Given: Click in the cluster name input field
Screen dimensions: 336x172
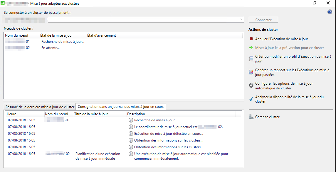Looking at the screenshot, I should [144, 20].
